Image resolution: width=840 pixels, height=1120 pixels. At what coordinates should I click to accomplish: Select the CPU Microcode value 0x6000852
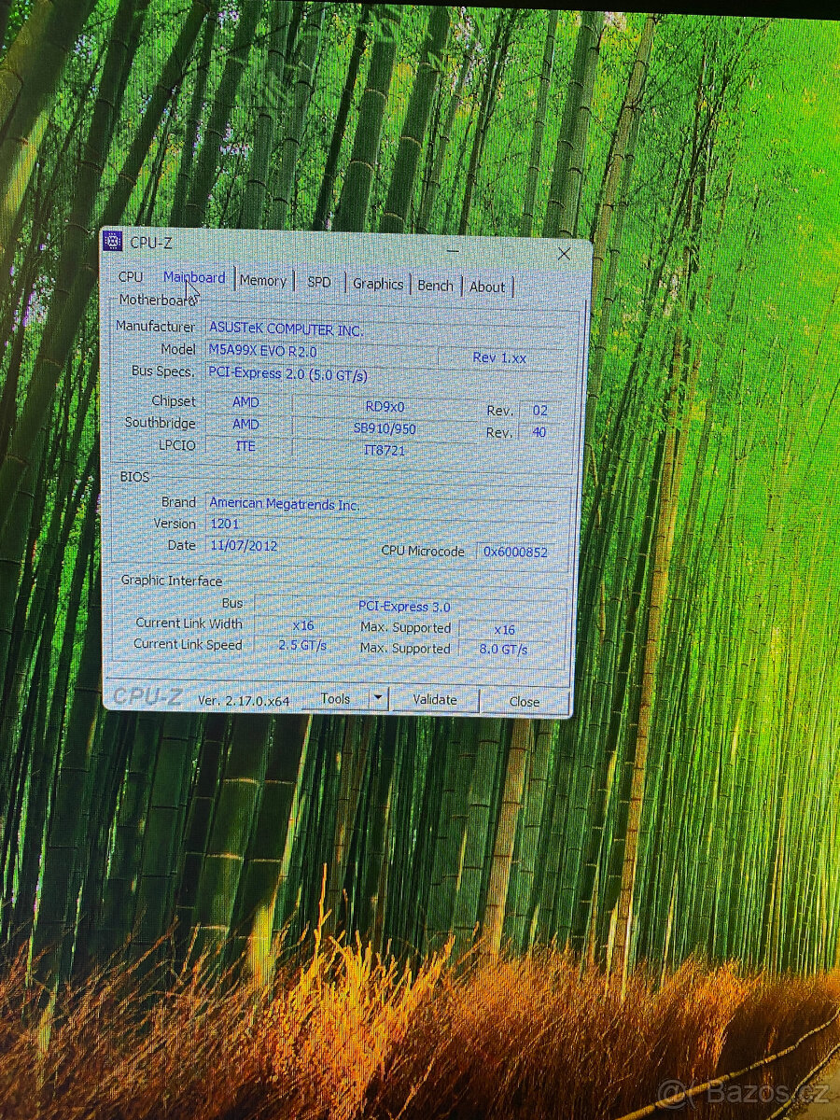pyautogui.click(x=515, y=552)
